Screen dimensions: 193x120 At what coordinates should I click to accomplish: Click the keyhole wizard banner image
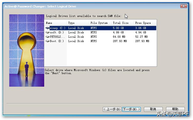pyautogui.click(x=27, y=50)
